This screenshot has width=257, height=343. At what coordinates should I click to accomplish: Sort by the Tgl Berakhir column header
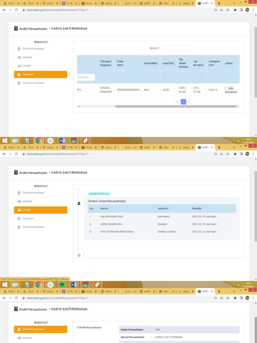pos(198,63)
